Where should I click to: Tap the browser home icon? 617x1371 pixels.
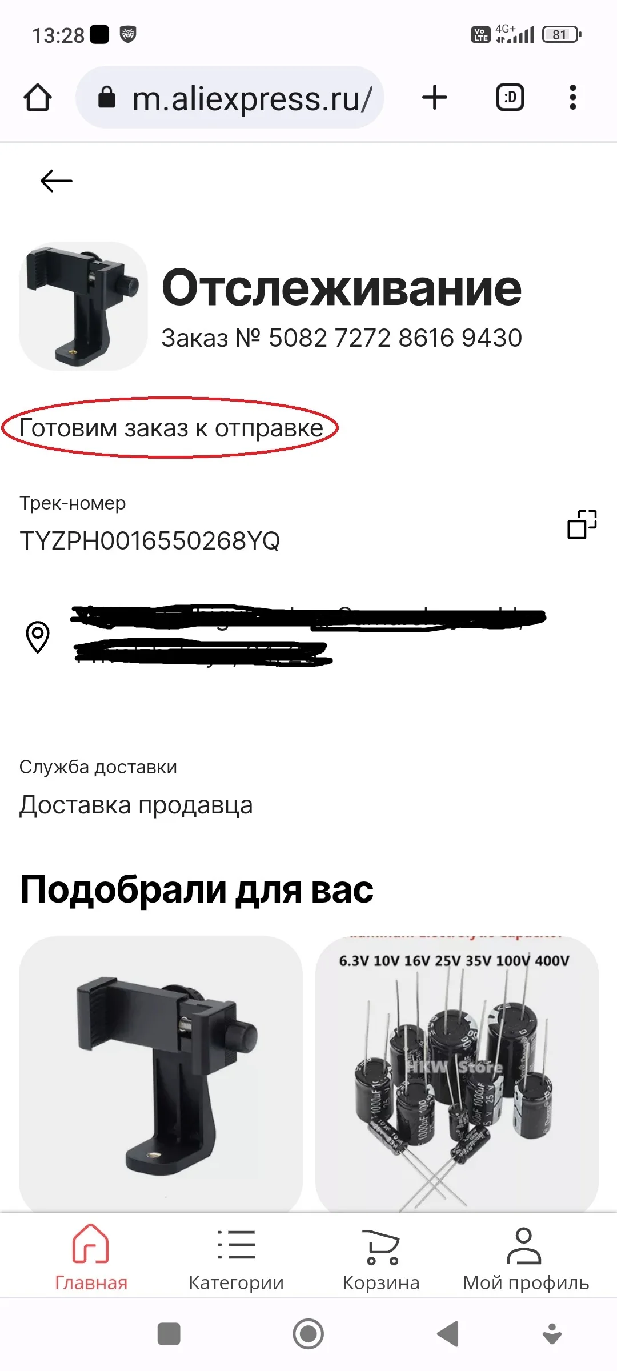coord(38,98)
